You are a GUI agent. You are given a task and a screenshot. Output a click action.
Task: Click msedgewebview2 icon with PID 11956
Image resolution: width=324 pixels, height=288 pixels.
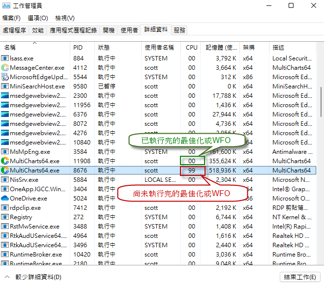pyautogui.click(x=5, y=105)
